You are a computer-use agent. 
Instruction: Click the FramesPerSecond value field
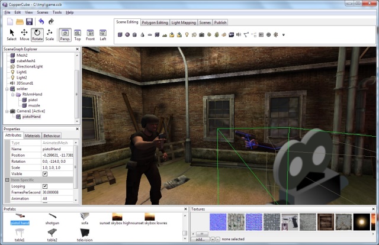tap(57, 192)
